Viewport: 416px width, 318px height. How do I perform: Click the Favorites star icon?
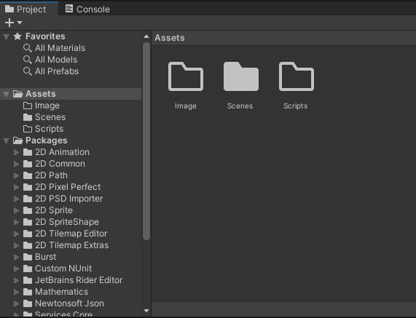tap(17, 36)
